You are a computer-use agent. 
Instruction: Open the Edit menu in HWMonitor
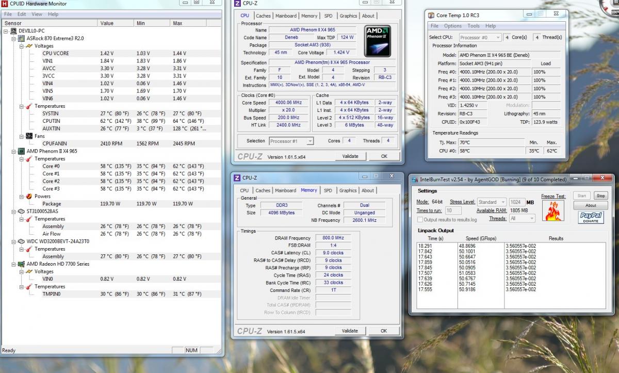(22, 14)
